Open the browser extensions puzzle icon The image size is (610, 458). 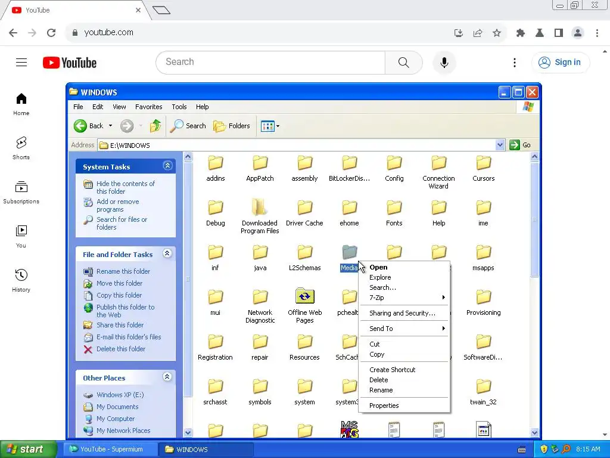[x=520, y=33]
